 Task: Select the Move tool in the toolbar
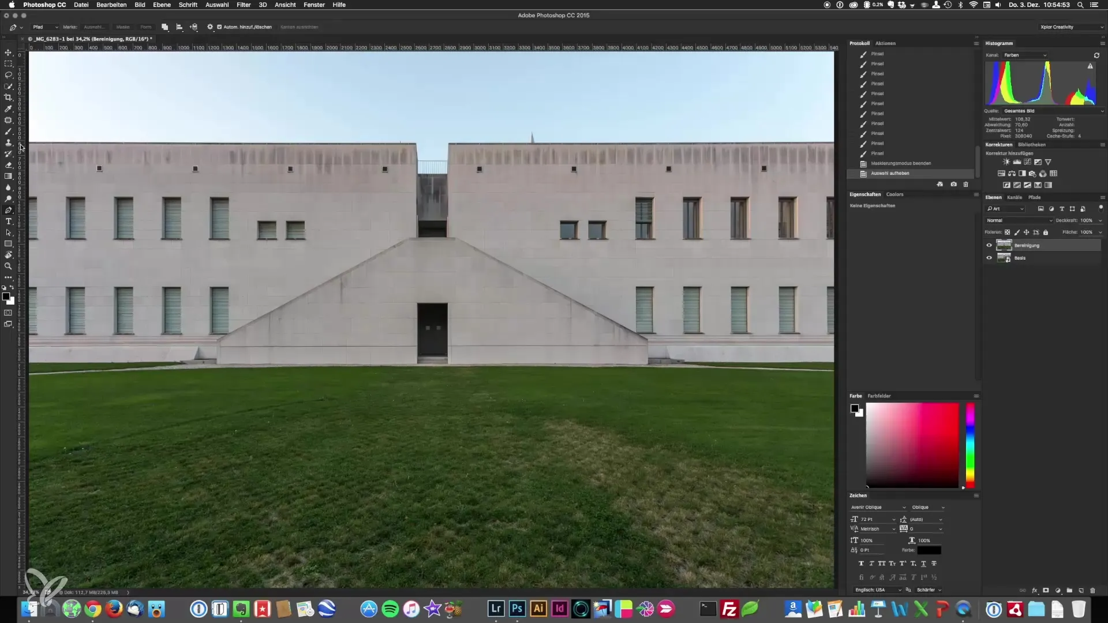pyautogui.click(x=8, y=52)
